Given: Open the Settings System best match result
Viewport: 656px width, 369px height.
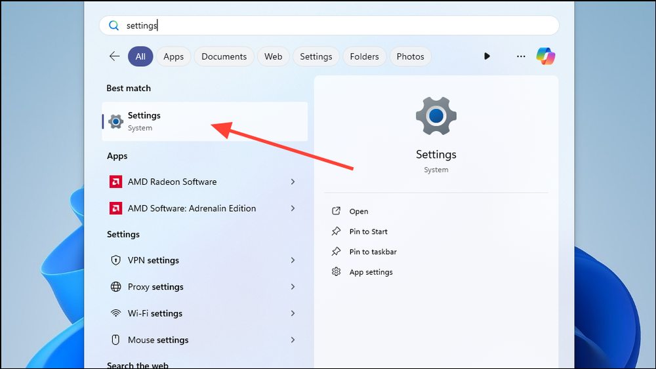Looking at the screenshot, I should [x=205, y=122].
